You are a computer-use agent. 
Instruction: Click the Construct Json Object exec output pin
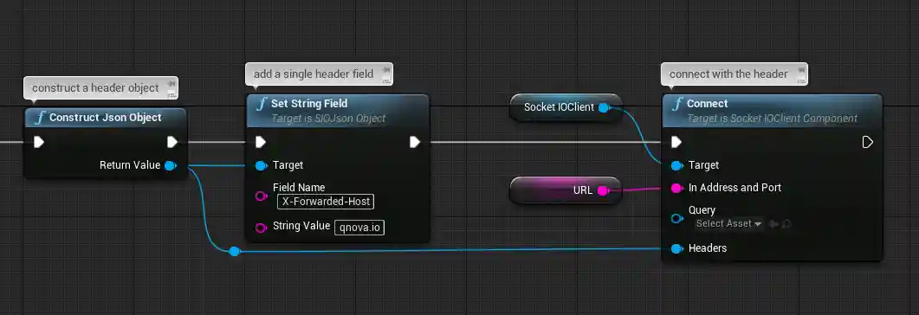[172, 142]
